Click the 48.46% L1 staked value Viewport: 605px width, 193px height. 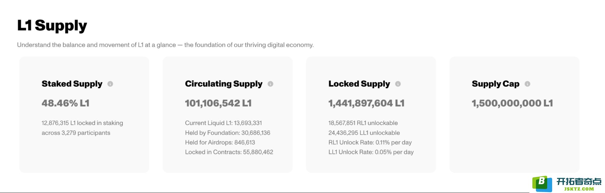tap(65, 103)
